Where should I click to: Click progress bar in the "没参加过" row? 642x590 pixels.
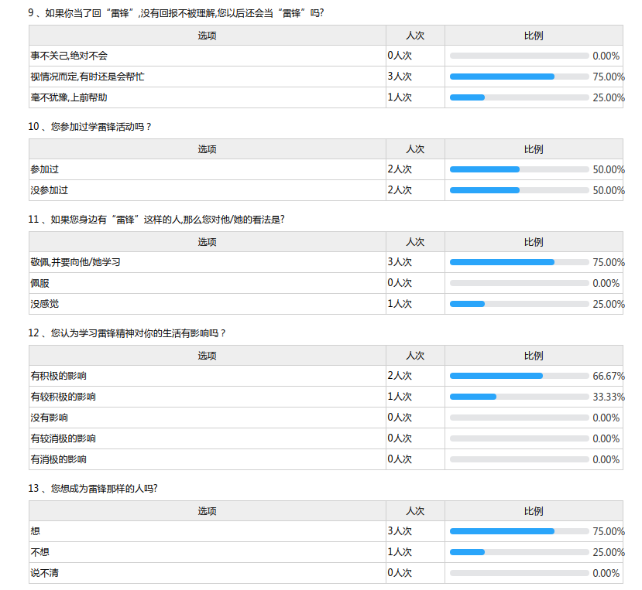[x=519, y=190]
